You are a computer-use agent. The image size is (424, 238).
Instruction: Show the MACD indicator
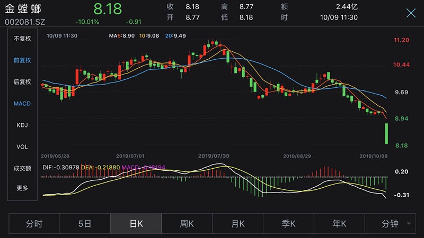point(22,104)
